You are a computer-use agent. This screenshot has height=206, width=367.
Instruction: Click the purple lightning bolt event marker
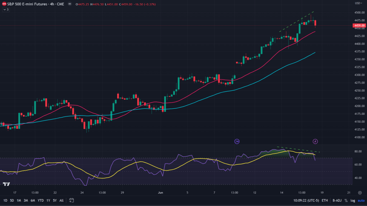(315, 142)
